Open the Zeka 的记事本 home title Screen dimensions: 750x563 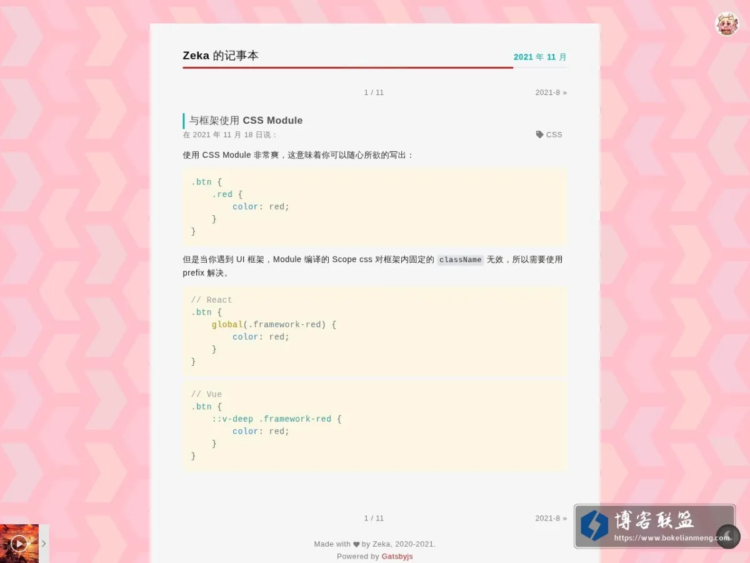221,56
